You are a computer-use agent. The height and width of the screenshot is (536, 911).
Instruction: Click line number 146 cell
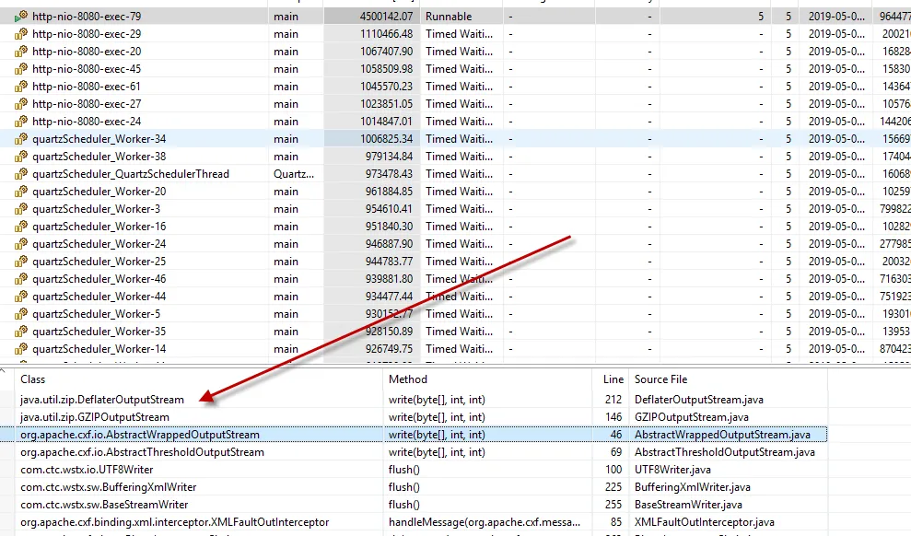[x=613, y=417]
